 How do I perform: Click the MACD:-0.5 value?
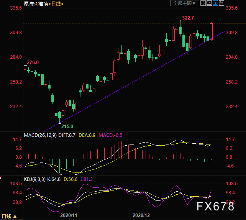[110, 135]
